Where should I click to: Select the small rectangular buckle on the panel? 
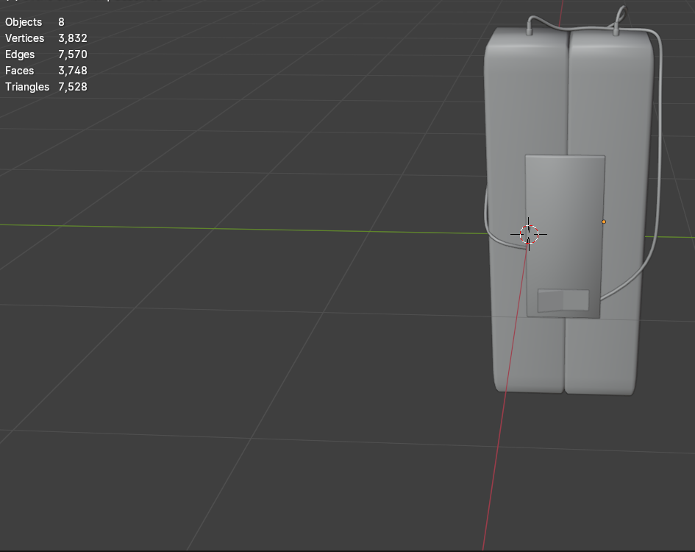coord(563,299)
